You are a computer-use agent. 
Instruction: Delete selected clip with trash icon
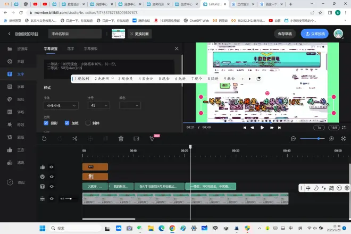(121, 139)
